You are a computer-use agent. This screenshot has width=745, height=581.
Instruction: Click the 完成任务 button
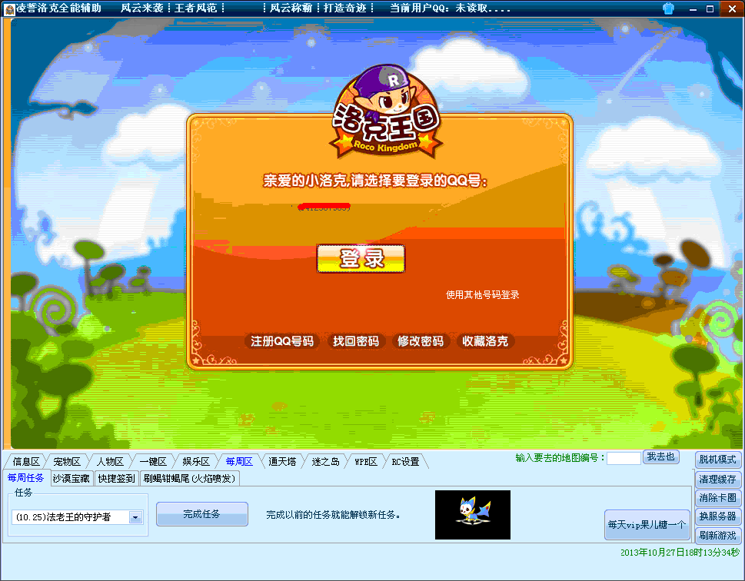(x=202, y=514)
